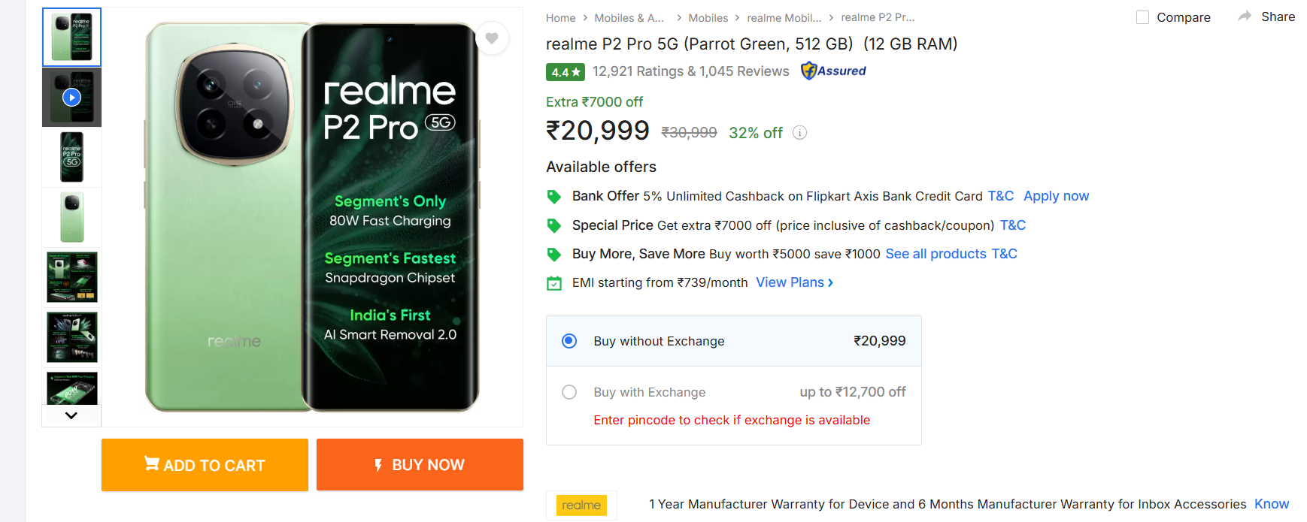Add phone to wishlist heart icon
1307x522 pixels.
coord(492,38)
